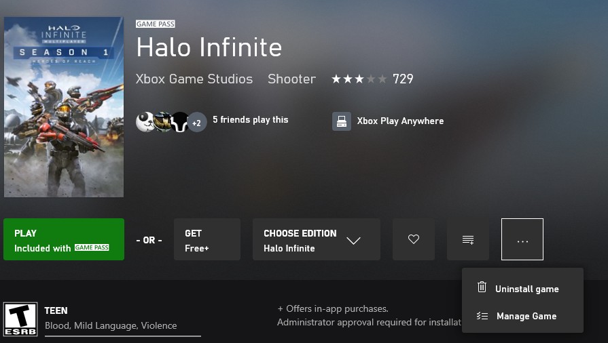Screen dimensions: 608x343
Task: Open the Xbox Game Studios publisher link
Action: coord(194,79)
